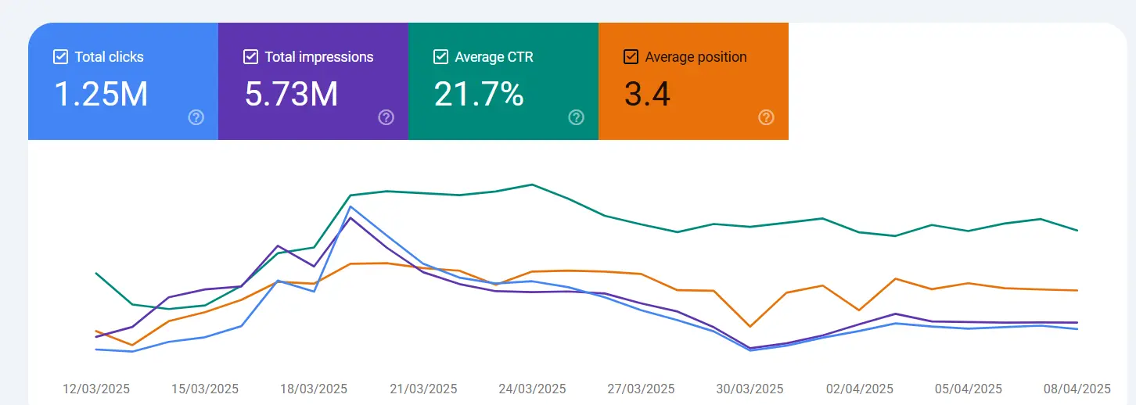Select the 08/04/2025 date label
This screenshot has height=405, width=1136.
point(1077,389)
